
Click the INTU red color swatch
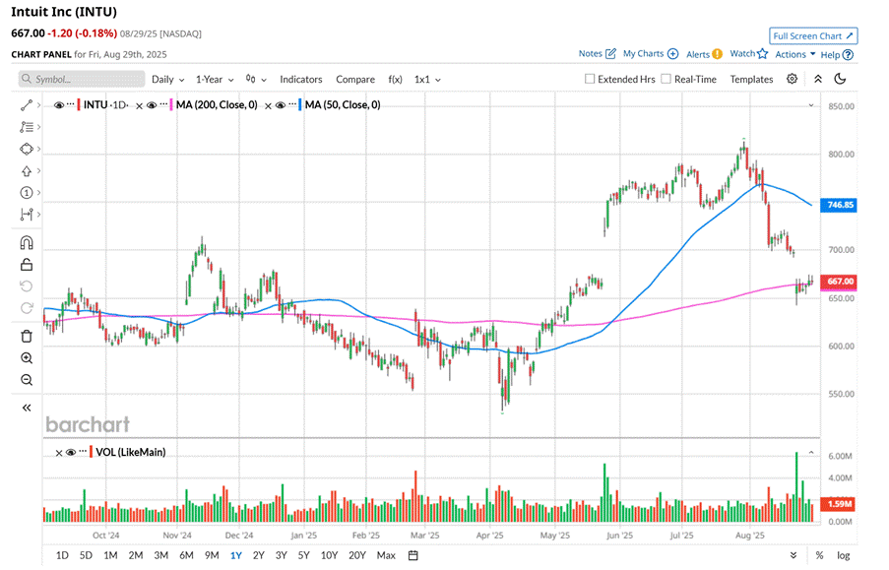pos(79,105)
